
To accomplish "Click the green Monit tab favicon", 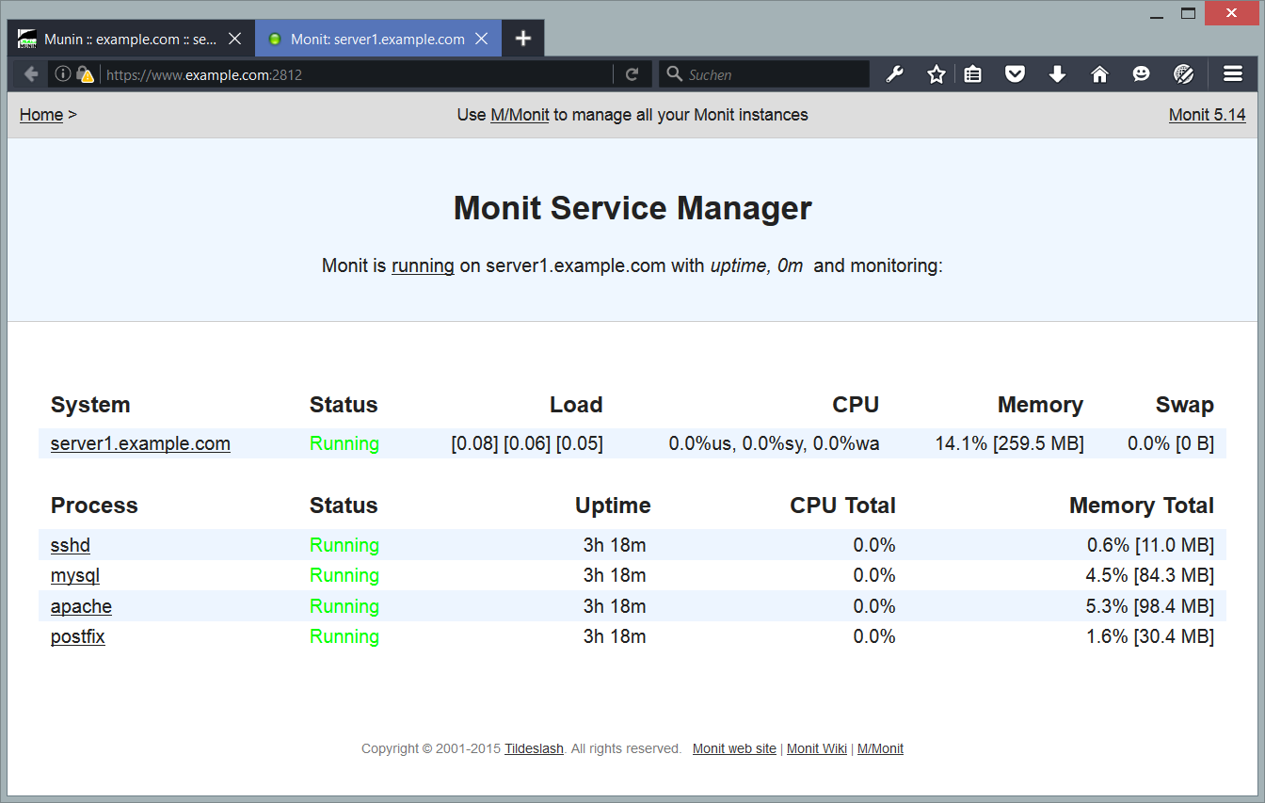I will click(275, 40).
